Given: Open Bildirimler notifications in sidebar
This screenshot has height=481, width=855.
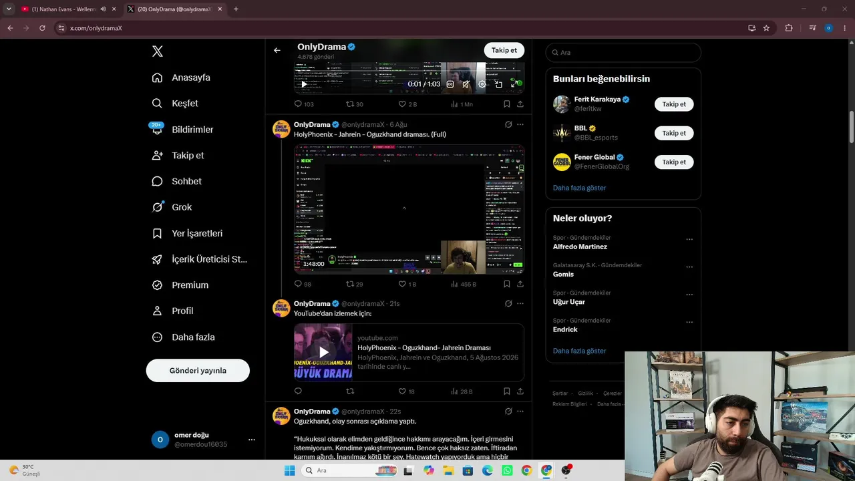Looking at the screenshot, I should [182, 130].
